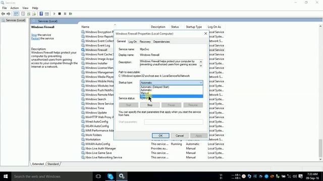
Task: Sort services by the Name column header
Action: coord(85,27)
